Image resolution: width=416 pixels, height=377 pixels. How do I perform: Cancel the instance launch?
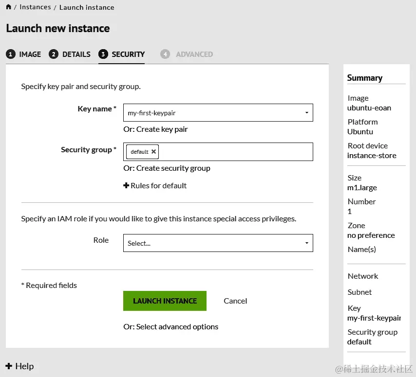[x=235, y=301]
